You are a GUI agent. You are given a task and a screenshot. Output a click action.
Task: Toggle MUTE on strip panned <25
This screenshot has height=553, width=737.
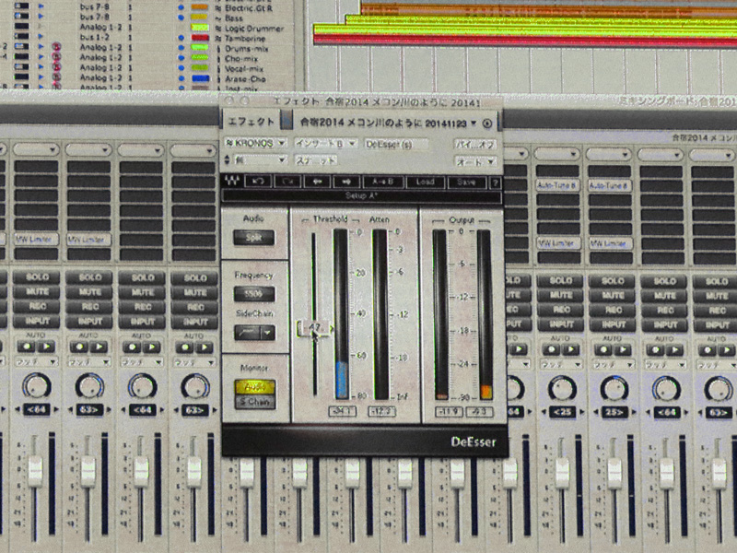pyautogui.click(x=561, y=296)
